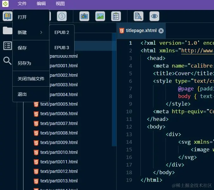Click the document search toolbar icon
Screen dimensions: 214x190
click(139, 16)
